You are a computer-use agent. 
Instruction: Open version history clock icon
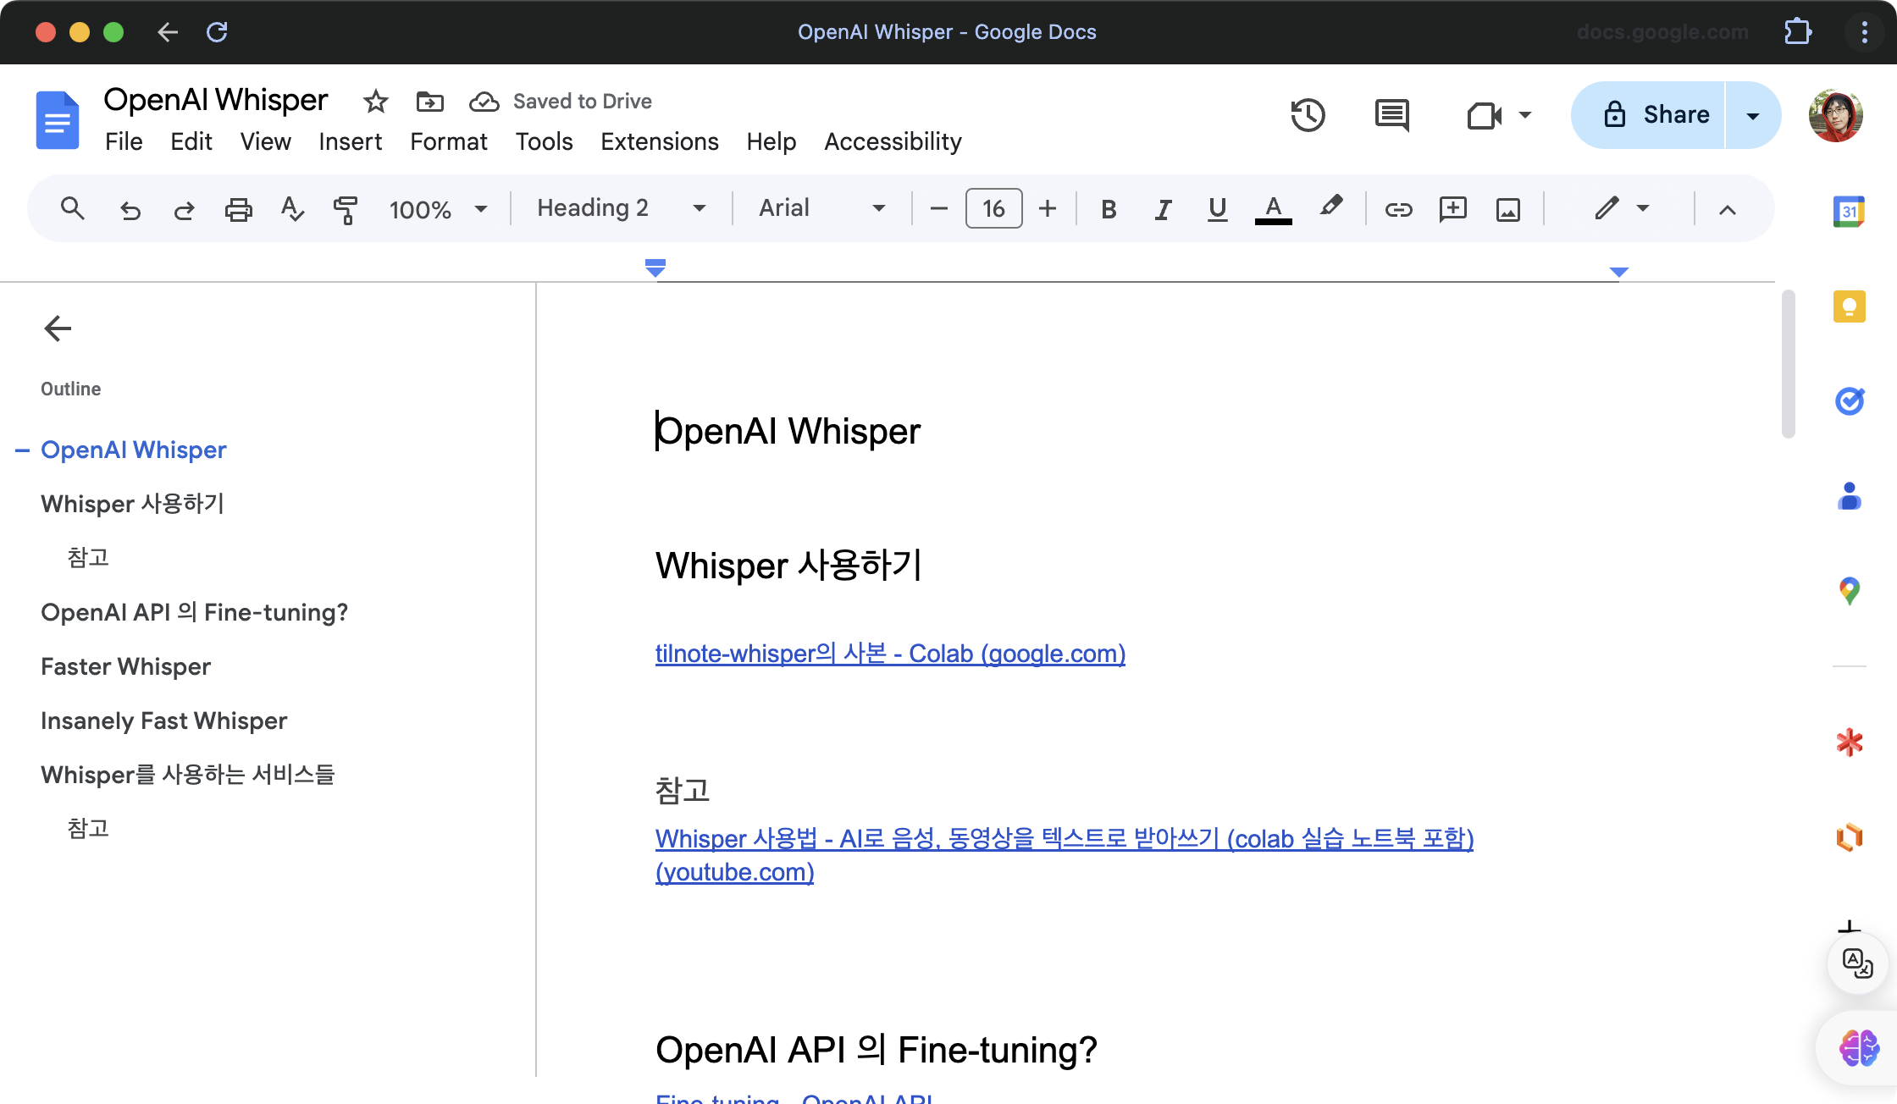1307,115
